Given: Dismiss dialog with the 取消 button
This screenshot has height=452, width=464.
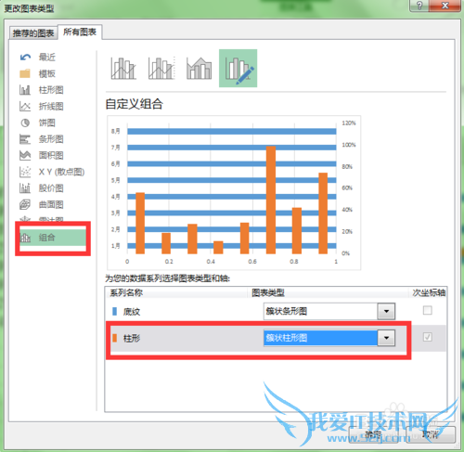Looking at the screenshot, I should pos(431,434).
